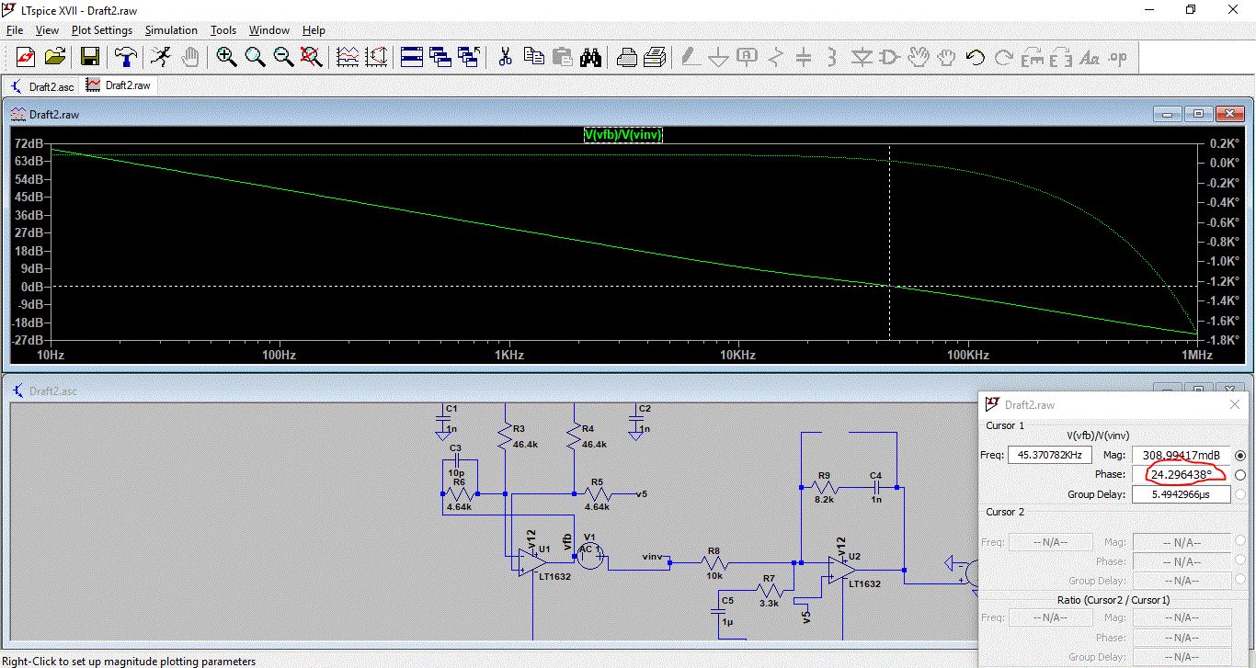Select the inductor placement tool
Image resolution: width=1256 pixels, height=668 pixels.
pos(832,57)
